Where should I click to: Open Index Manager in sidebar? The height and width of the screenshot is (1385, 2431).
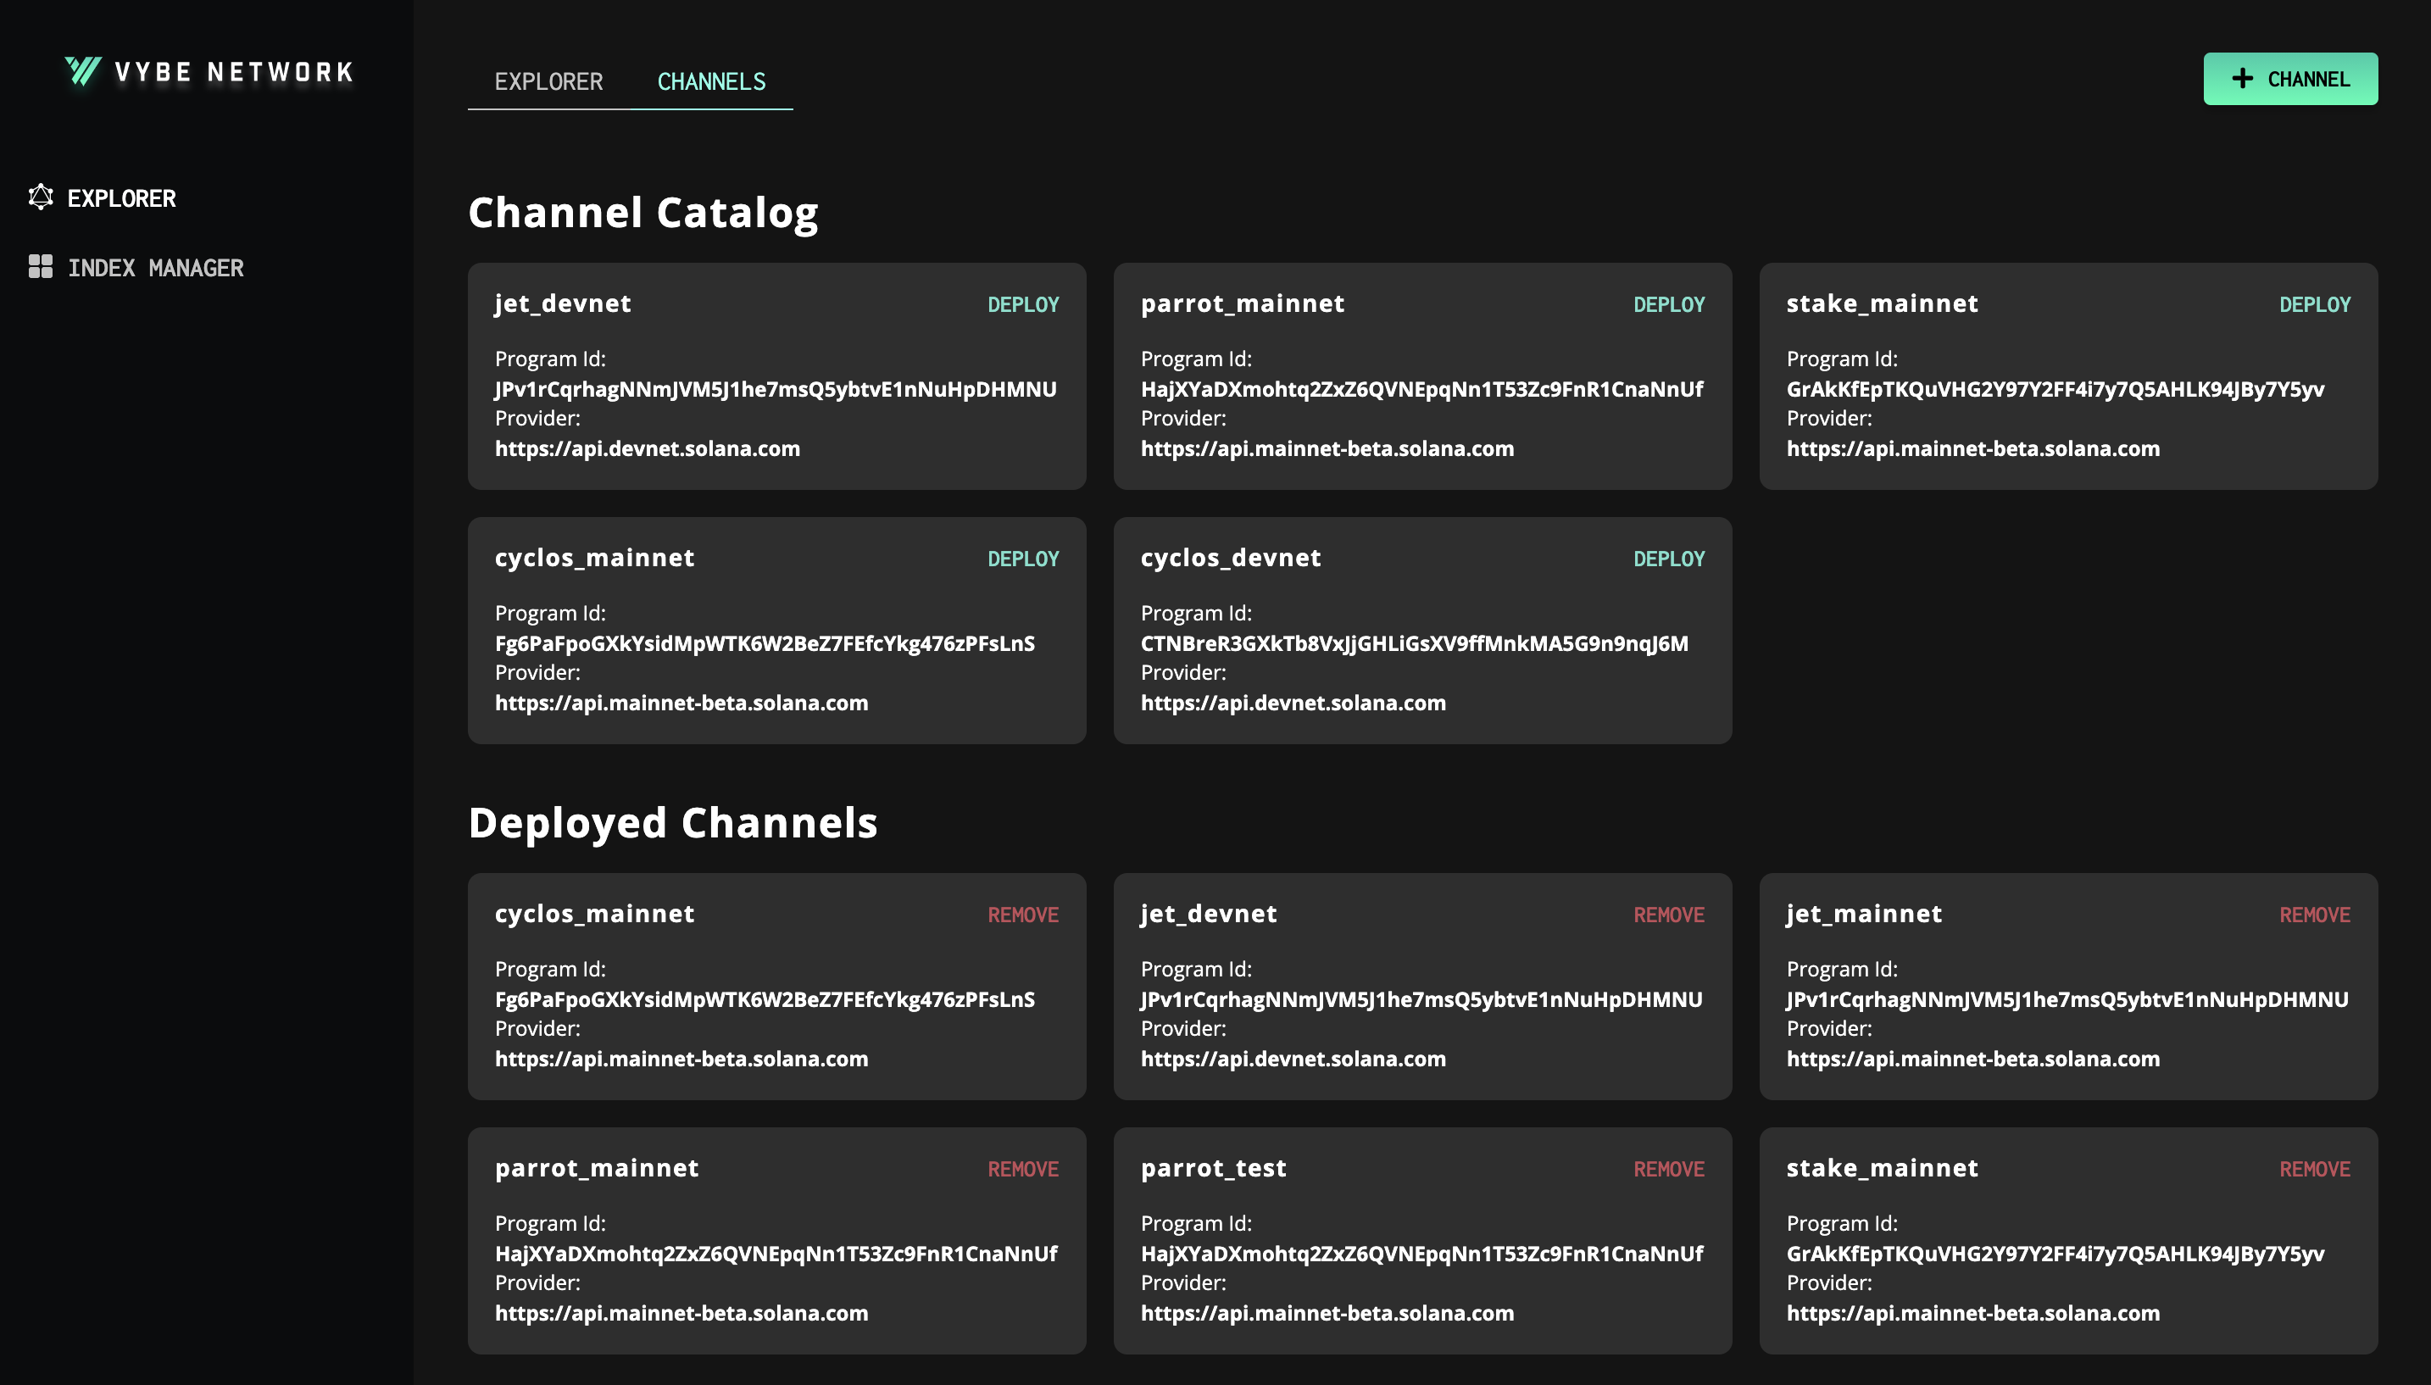pos(155,268)
